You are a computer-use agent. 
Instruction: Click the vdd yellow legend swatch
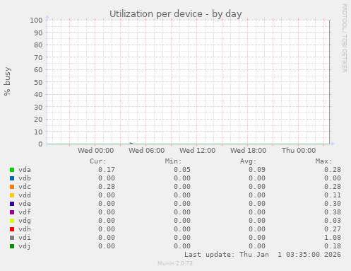(12, 195)
